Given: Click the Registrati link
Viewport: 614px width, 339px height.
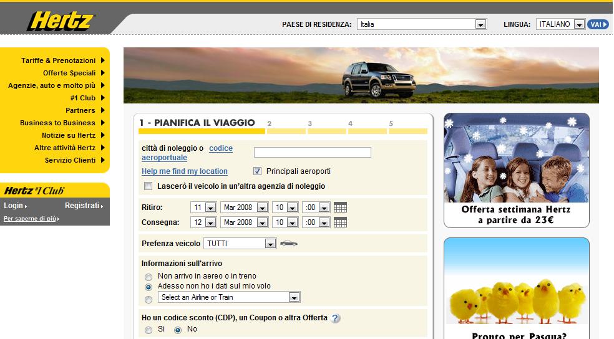Looking at the screenshot, I should pos(84,205).
